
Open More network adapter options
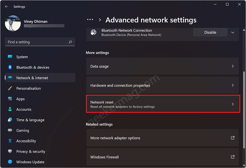coord(162,138)
